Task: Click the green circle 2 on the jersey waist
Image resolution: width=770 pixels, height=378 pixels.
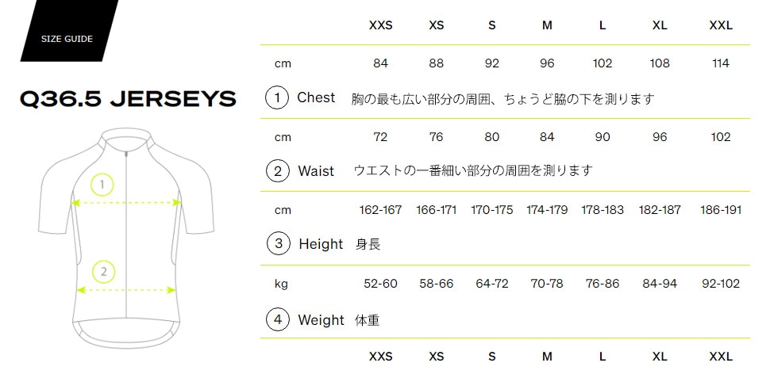Action: [x=102, y=273]
